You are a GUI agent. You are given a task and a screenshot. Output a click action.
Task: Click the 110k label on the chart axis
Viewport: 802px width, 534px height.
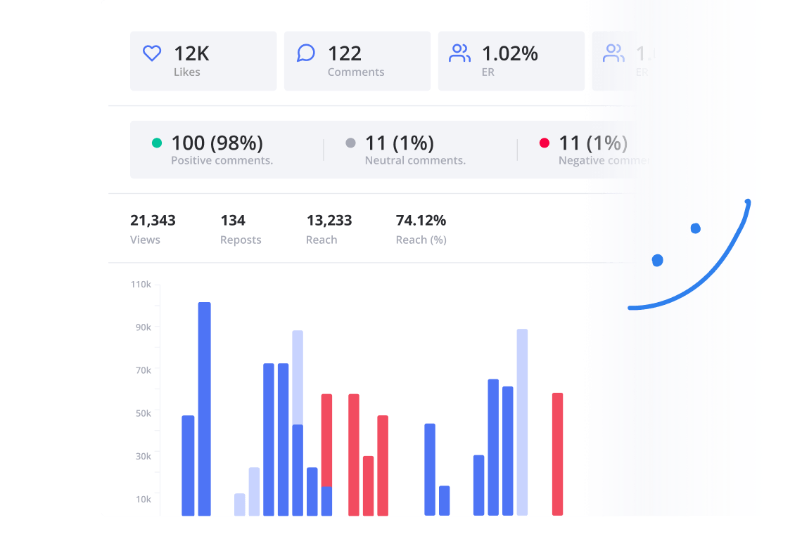coord(141,284)
